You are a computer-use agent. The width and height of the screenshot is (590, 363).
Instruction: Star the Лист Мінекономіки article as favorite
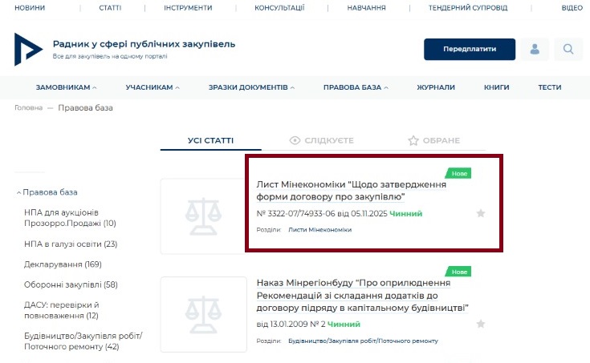[x=481, y=213]
